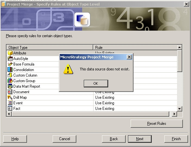The height and width of the screenshot is (147, 191).
Task: Select the AutoStyle icon in list
Action: tap(10, 59)
